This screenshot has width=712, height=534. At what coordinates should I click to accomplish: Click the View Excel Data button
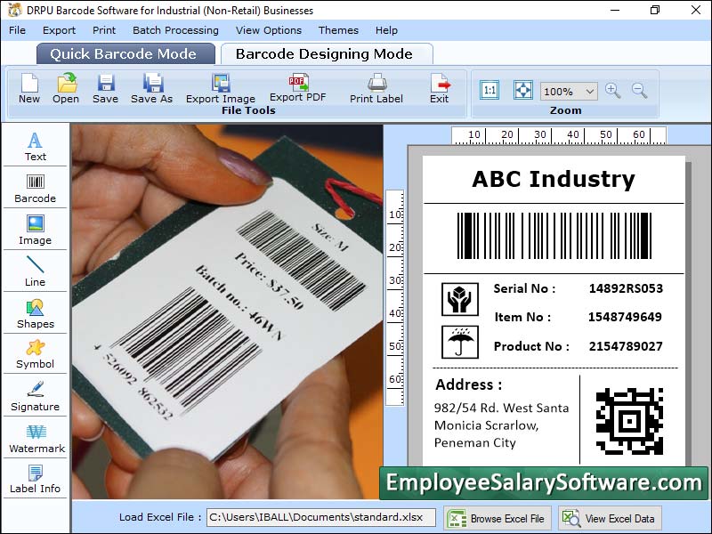point(610,517)
